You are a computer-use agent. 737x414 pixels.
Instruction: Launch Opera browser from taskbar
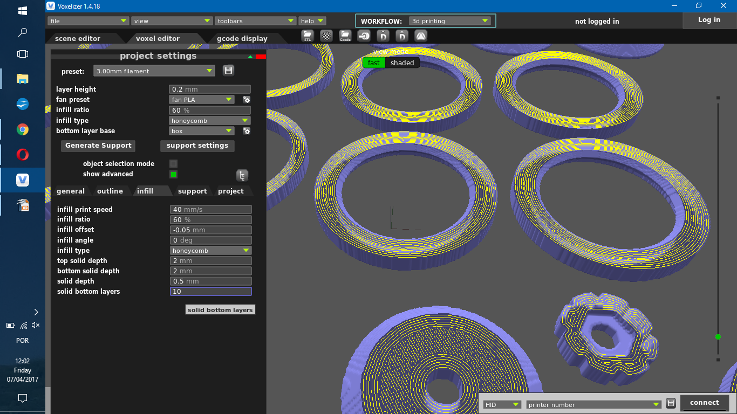(x=23, y=155)
